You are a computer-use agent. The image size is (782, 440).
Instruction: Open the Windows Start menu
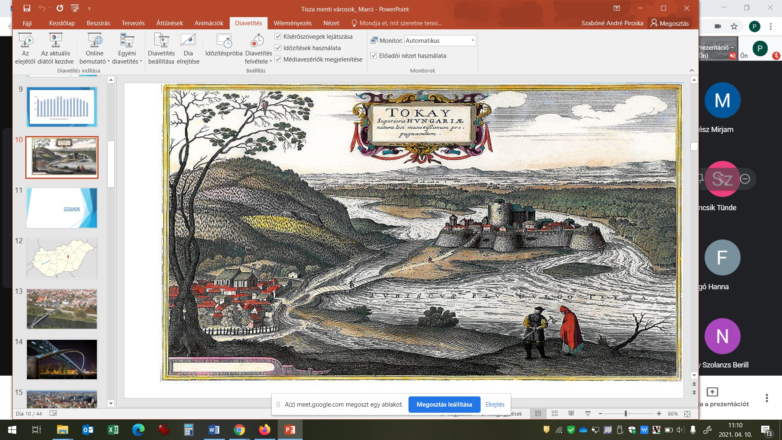12,430
